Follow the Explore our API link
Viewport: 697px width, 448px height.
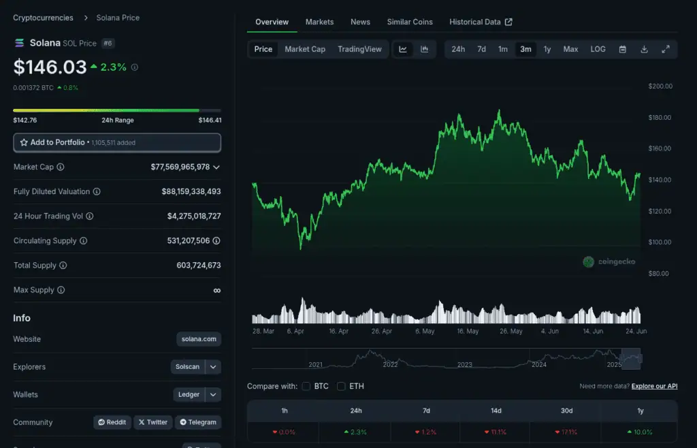tap(654, 386)
